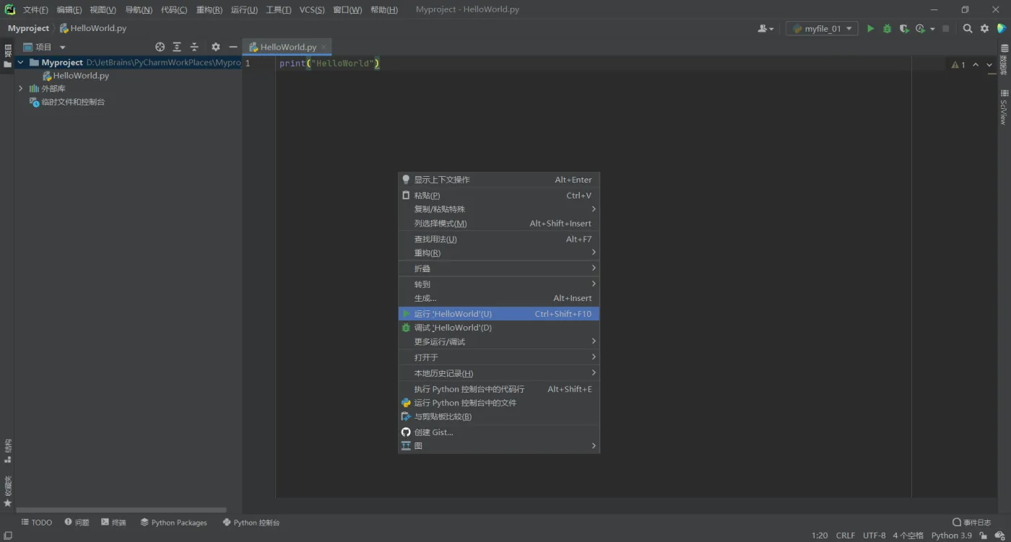The image size is (1011, 542).
Task: Hide the project panel with minus icon
Action: (x=233, y=47)
